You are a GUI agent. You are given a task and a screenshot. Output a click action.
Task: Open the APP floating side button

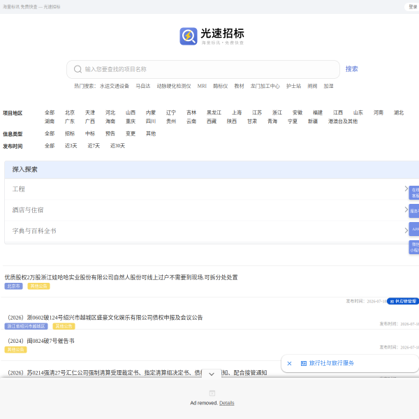pyautogui.click(x=414, y=229)
